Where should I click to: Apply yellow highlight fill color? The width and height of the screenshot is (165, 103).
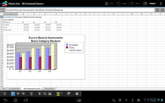coord(58,94)
